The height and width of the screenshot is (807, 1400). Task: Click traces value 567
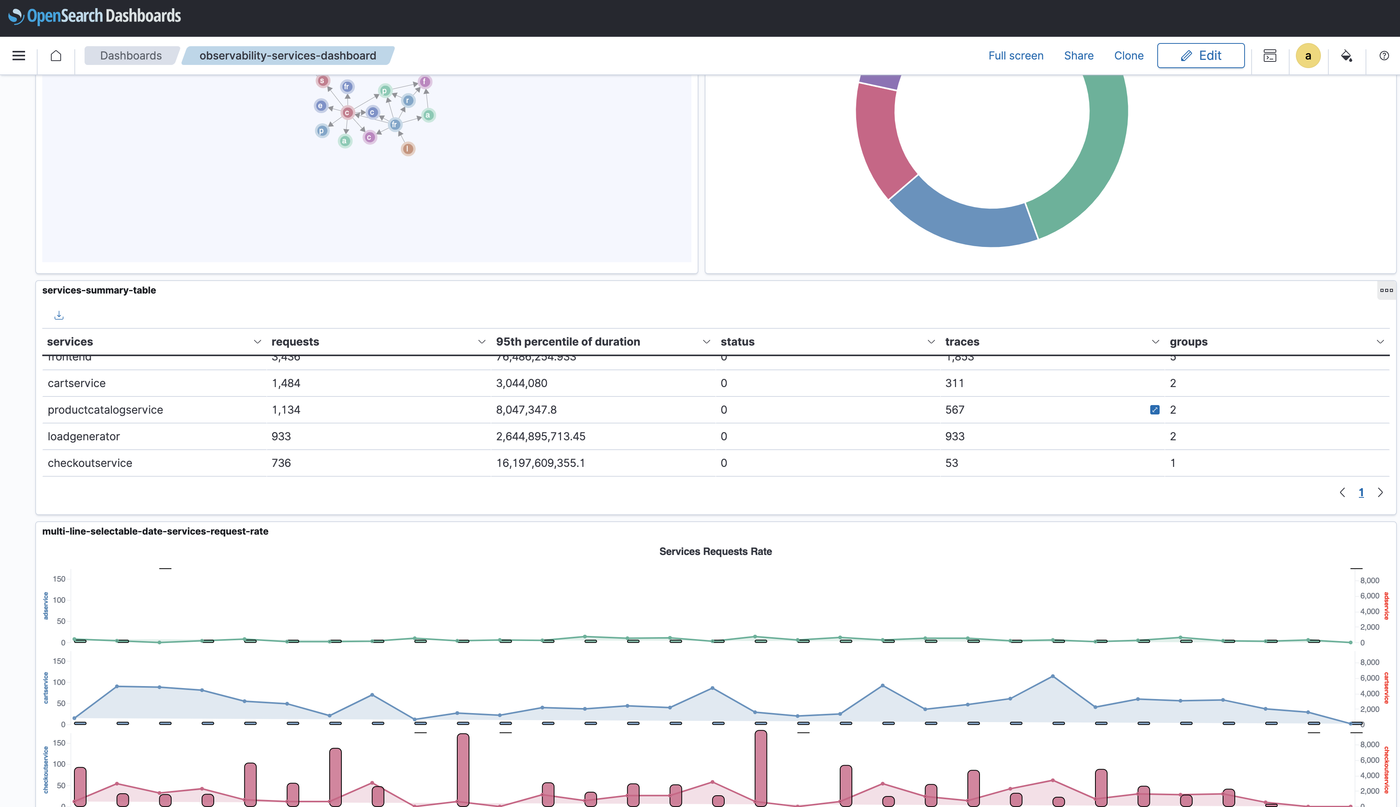(x=955, y=410)
